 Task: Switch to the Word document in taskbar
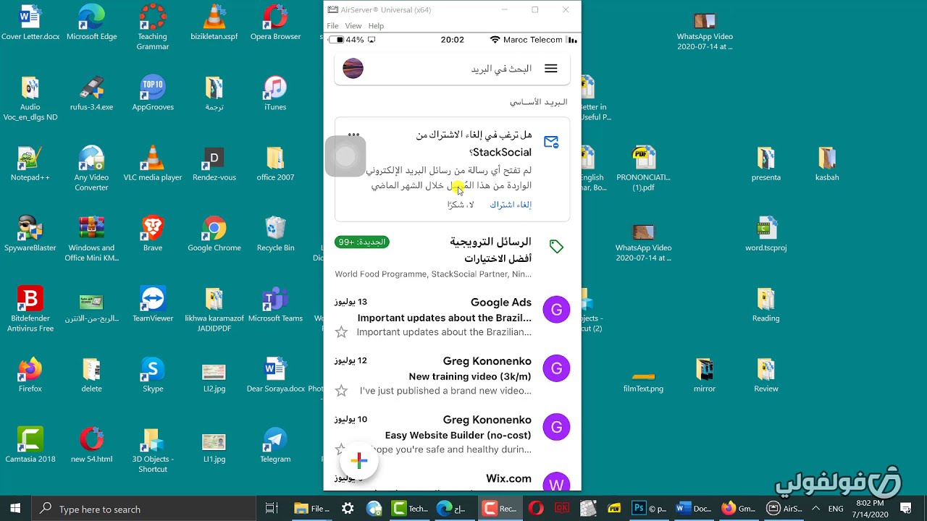[x=694, y=509]
